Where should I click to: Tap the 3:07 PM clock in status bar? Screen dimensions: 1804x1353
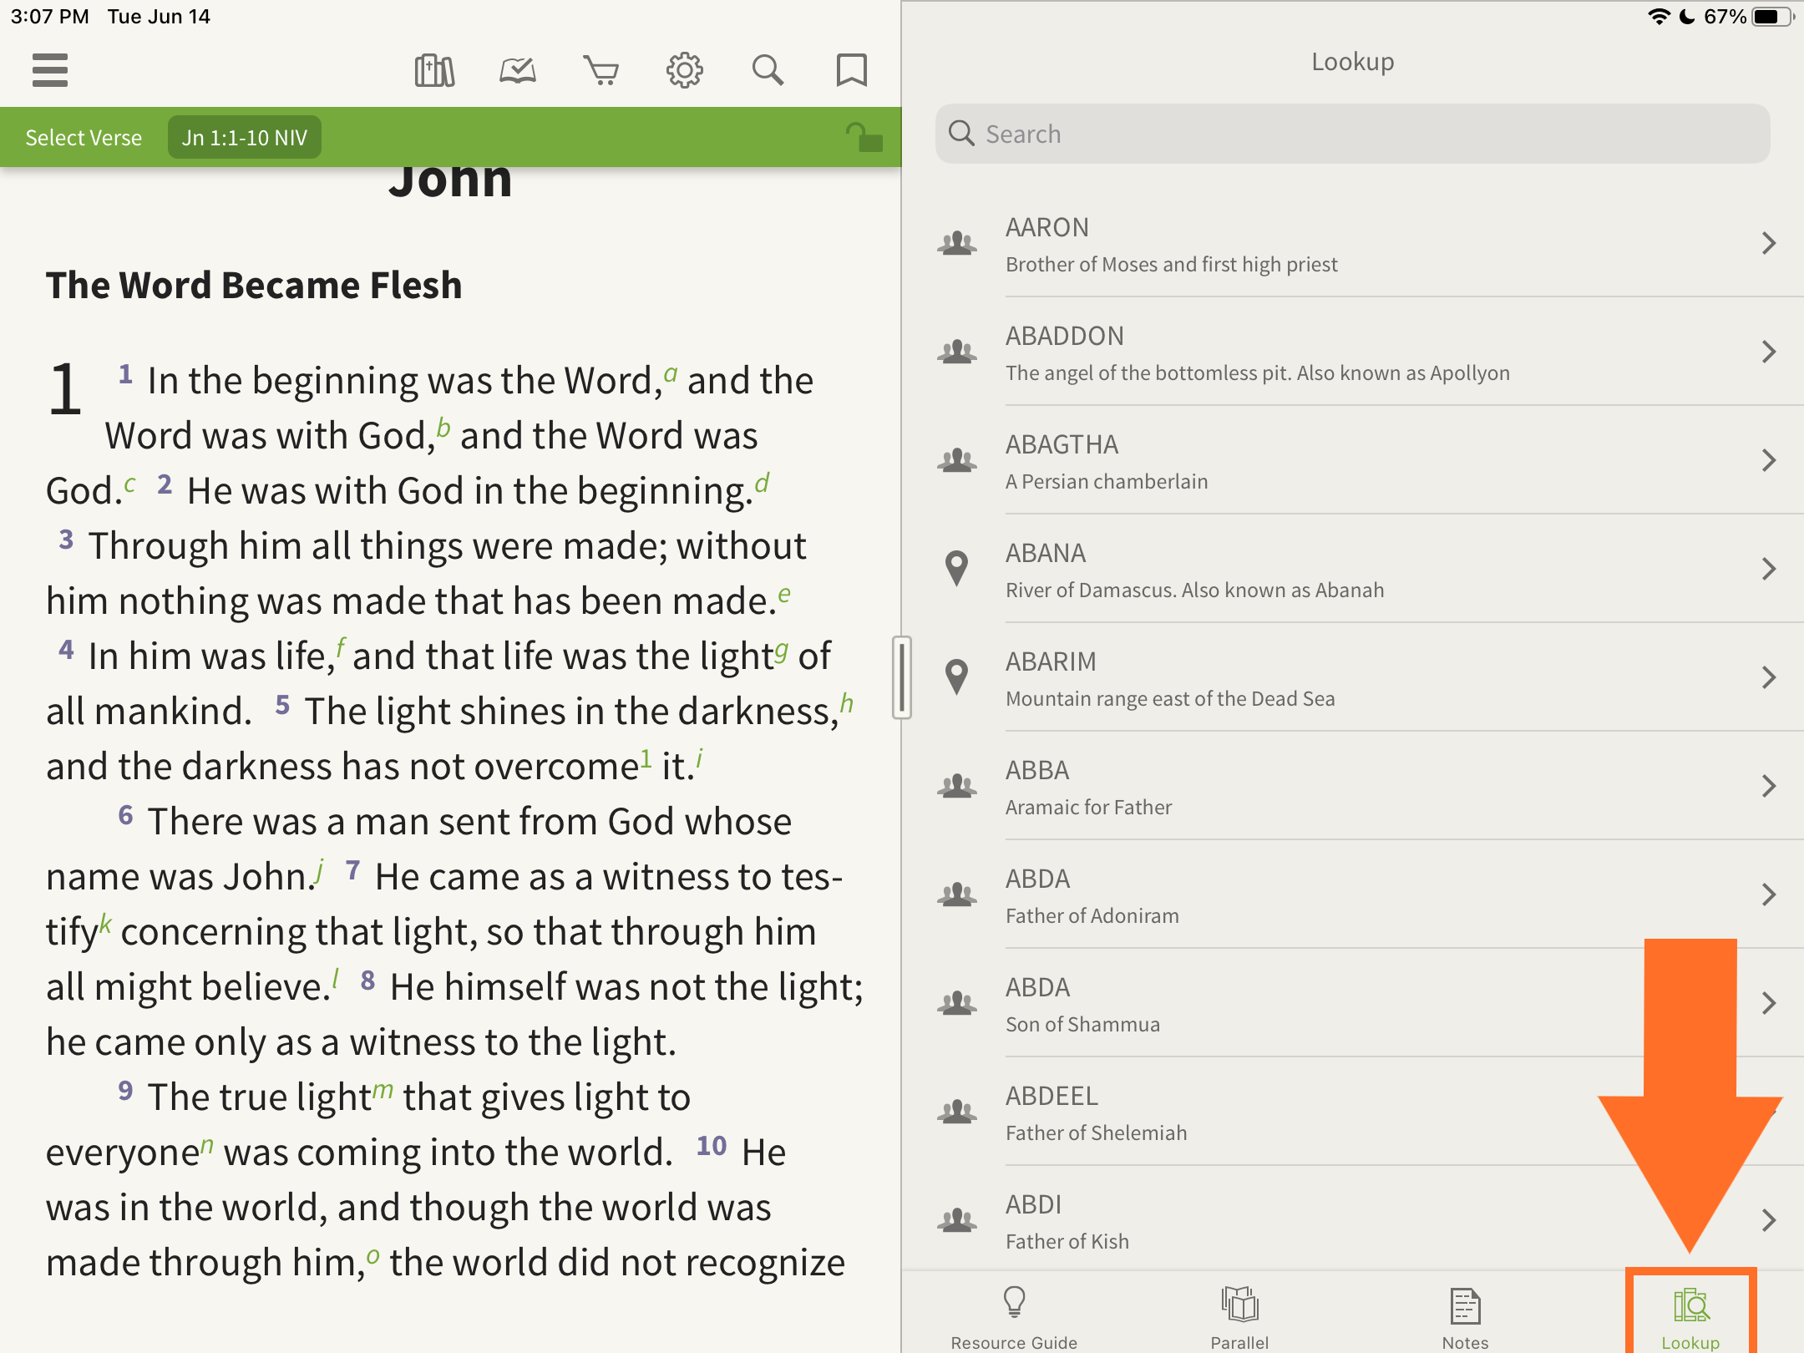click(x=50, y=17)
